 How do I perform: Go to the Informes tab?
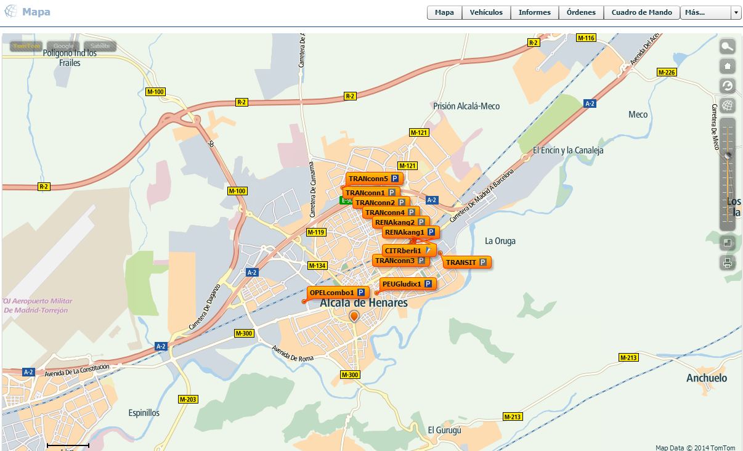(535, 12)
